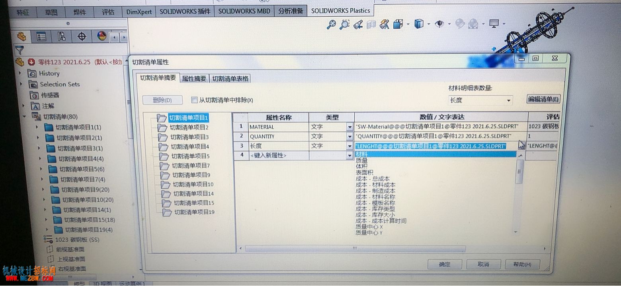Click the 帮助(H) button

pyautogui.click(x=522, y=264)
